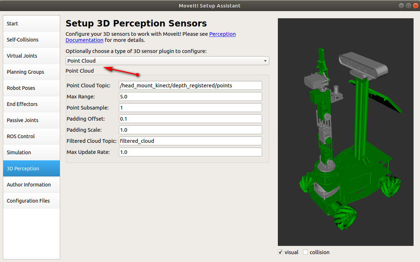
Task: Open the 3D sensor plugin type dropdown
Action: [167, 61]
